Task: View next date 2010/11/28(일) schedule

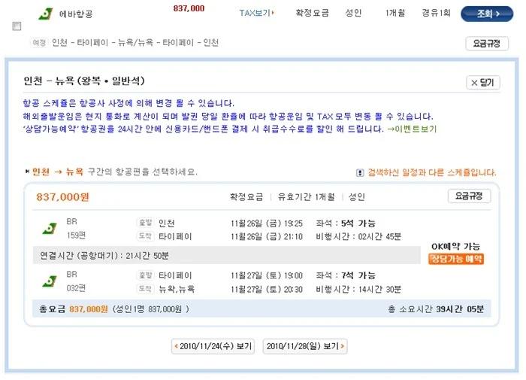Action: (305, 346)
